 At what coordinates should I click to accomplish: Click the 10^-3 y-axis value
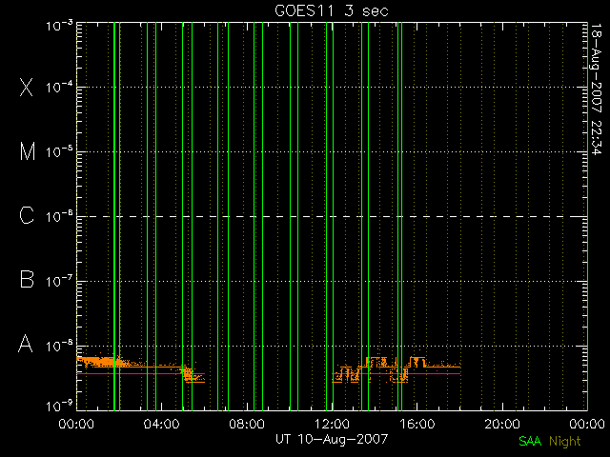59,26
